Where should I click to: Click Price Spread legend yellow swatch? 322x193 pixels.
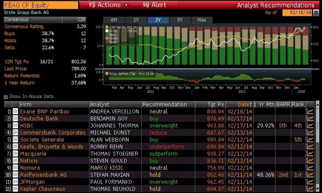pos(107,73)
